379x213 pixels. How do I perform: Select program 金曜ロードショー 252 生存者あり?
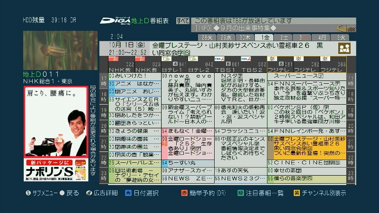pyautogui.click(x=188, y=147)
